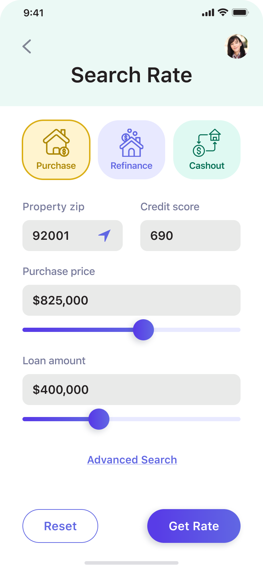Click the Loan amount slider handle

99,419
